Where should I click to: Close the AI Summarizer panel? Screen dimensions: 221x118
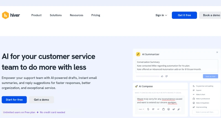217,52
